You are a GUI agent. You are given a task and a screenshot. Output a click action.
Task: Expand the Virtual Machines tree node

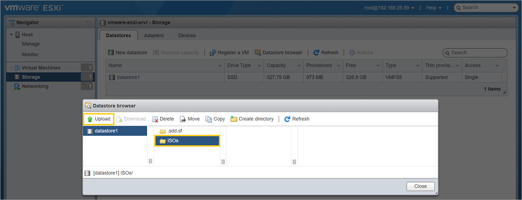coord(11,67)
